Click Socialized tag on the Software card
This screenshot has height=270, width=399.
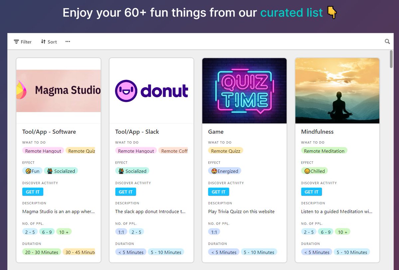tap(61, 171)
